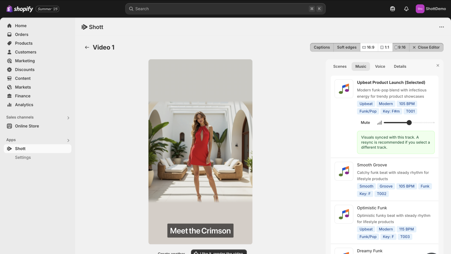Click the Shott play logo in the page header

click(x=84, y=27)
